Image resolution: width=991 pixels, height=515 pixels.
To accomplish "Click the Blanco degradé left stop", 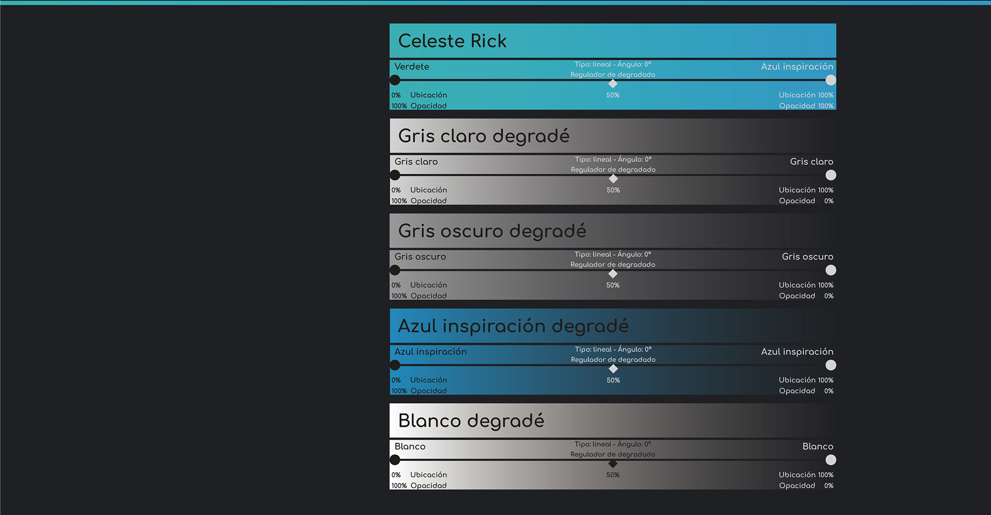I will tap(395, 460).
